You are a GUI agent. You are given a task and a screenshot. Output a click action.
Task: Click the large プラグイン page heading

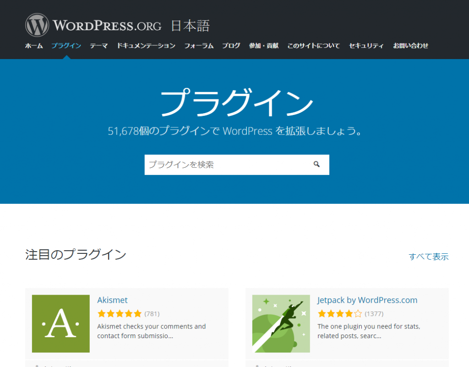[237, 103]
